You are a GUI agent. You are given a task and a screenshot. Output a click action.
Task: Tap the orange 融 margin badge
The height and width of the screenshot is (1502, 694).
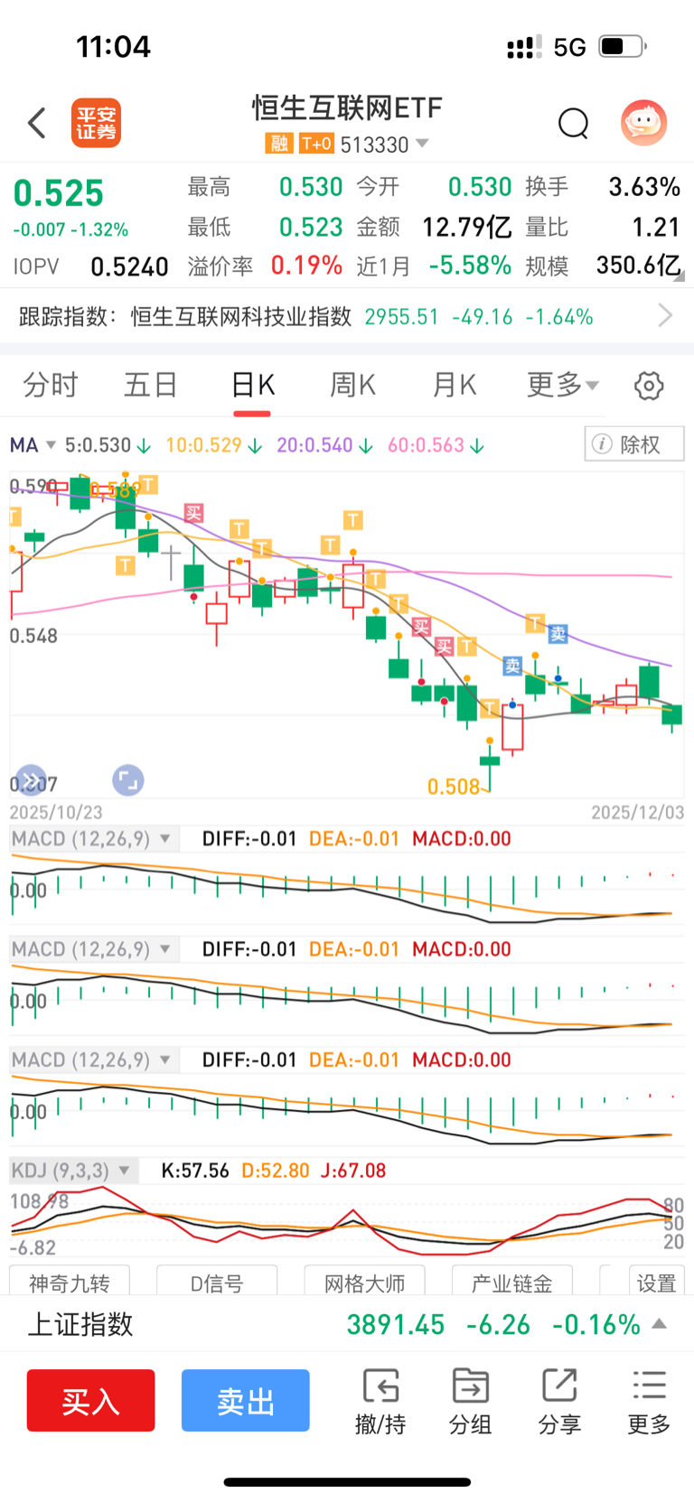tap(278, 144)
